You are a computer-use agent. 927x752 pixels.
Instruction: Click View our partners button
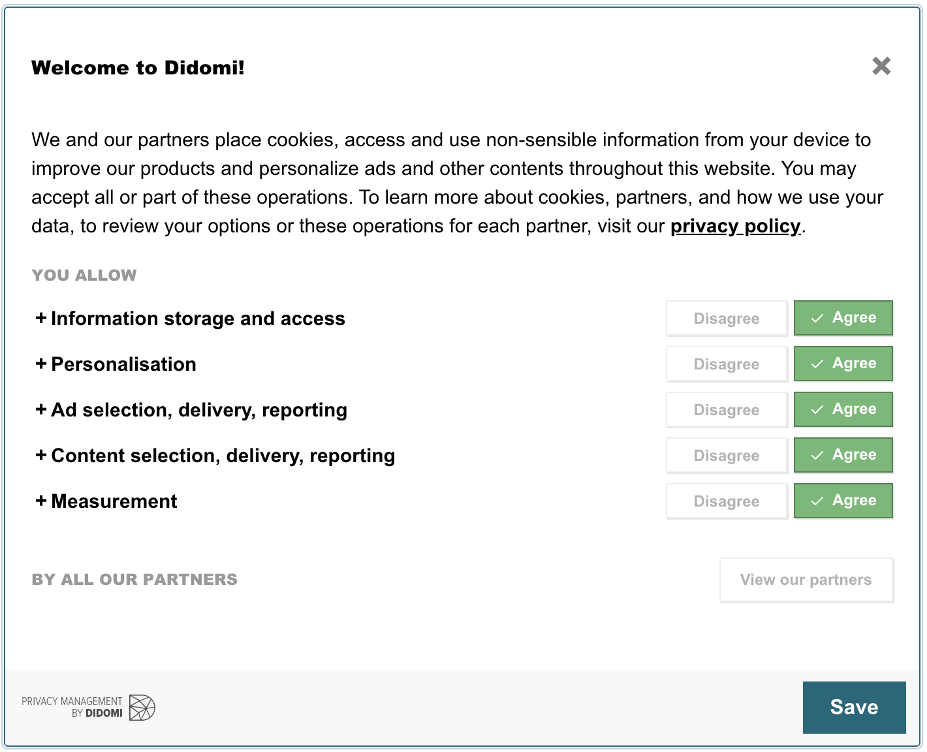pyautogui.click(x=806, y=580)
